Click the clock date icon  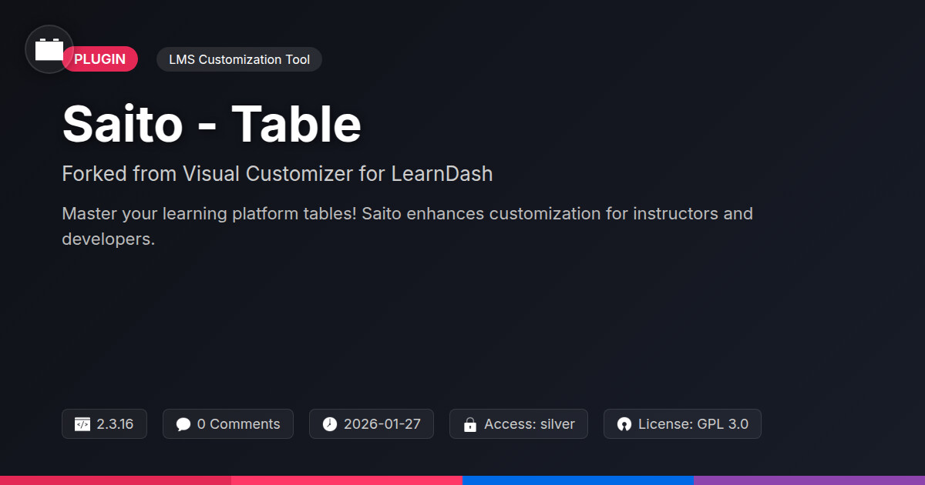tap(330, 424)
